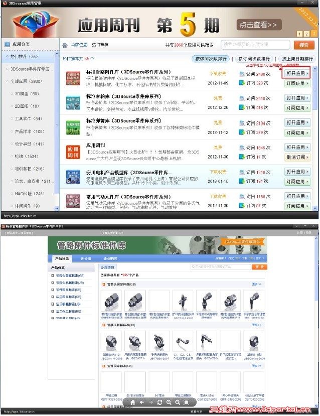320x416 pixels.
Task: Click 点击查看>> banner button
Action: click(259, 25)
